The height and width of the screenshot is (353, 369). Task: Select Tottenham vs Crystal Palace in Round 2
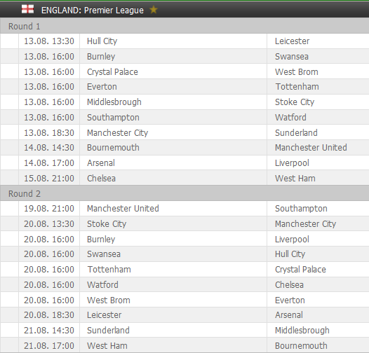coord(184,270)
